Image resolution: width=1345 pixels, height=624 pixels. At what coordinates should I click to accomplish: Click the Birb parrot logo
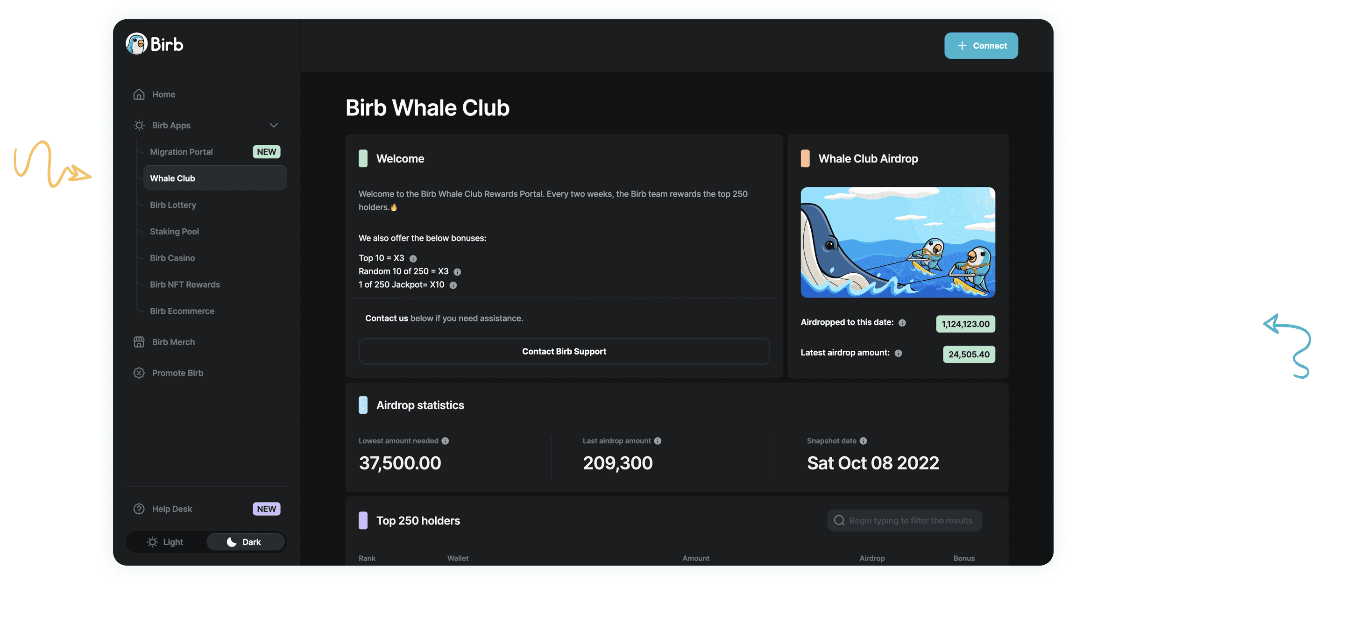[137, 44]
